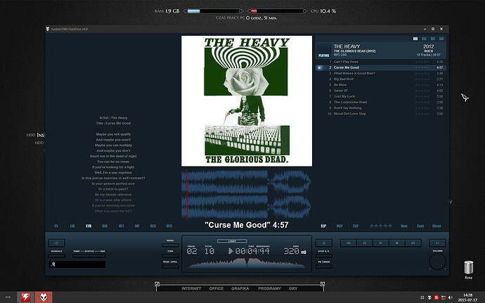Switch to the BIO tab
Image resolution: width=485 pixels, height=303 pixels.
[x=105, y=226]
